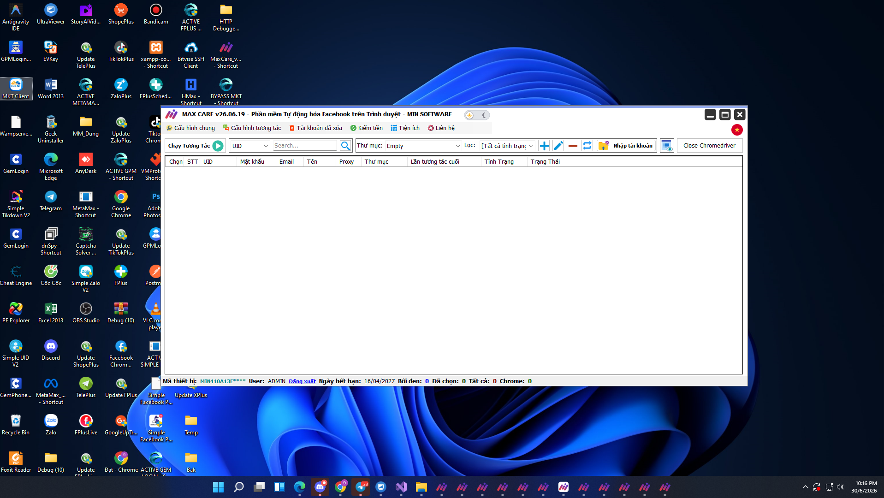Select Word 2013 desktop icon
Screen dimensions: 884x498
[x=51, y=89]
